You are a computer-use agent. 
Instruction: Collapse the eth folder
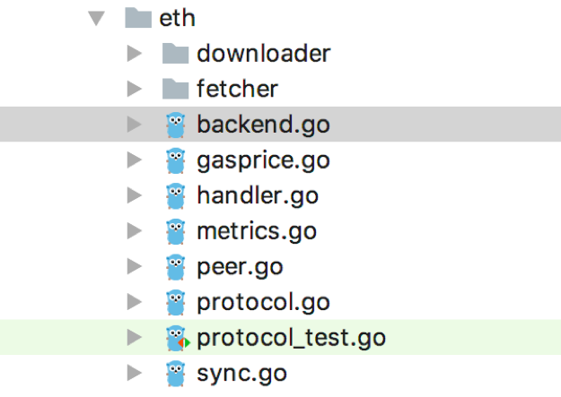(97, 19)
